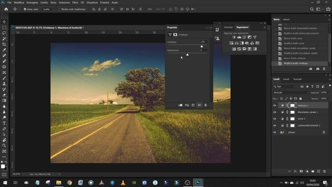The image size is (332, 187).
Task: Open the Filtro menu
Action: coord(75,3)
